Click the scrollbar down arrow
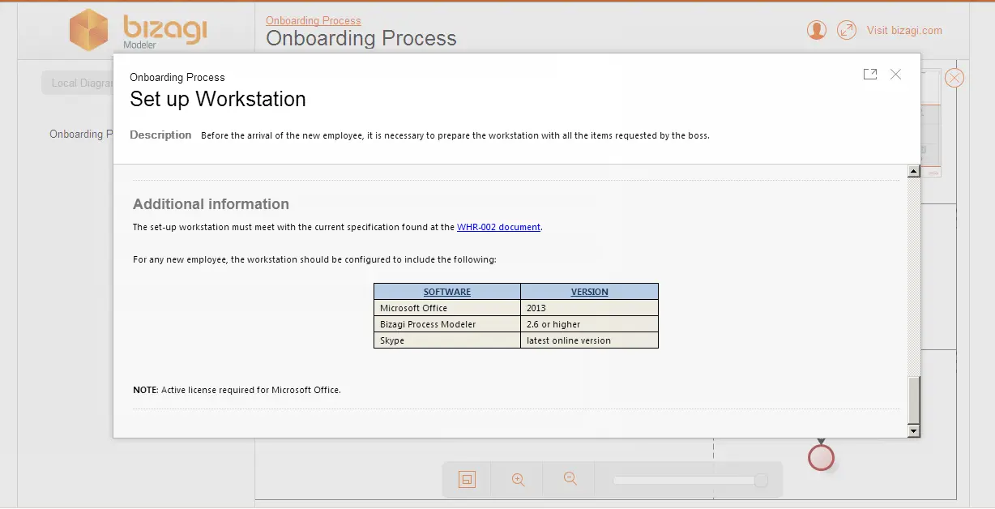The image size is (995, 509). 914,431
